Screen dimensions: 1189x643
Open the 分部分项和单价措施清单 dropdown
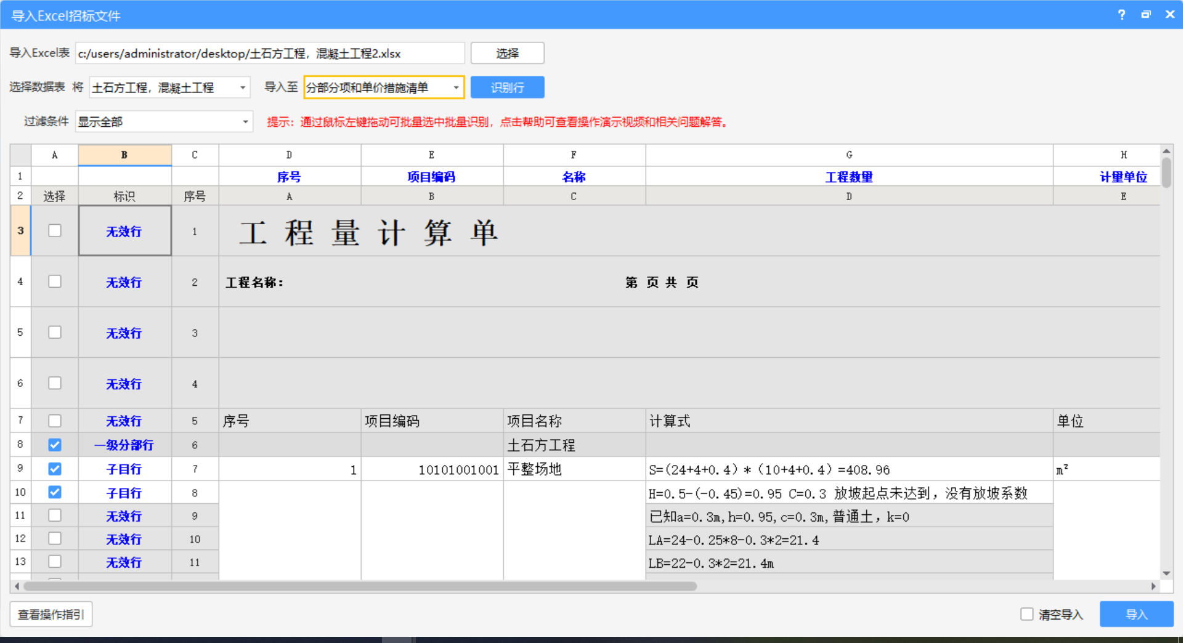[x=384, y=87]
